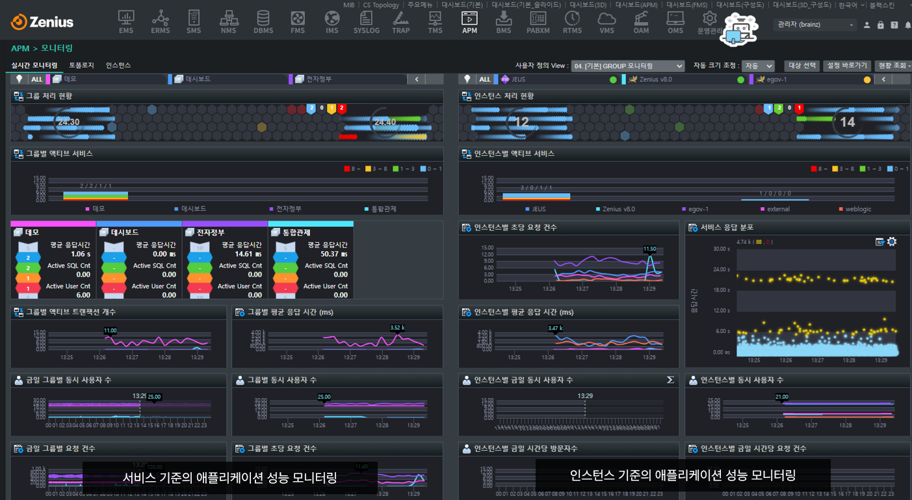This screenshot has height=500, width=912.
Task: Click the sigma icon in 인스턴스별 금일 동시 사용자 수
Action: coord(670,380)
